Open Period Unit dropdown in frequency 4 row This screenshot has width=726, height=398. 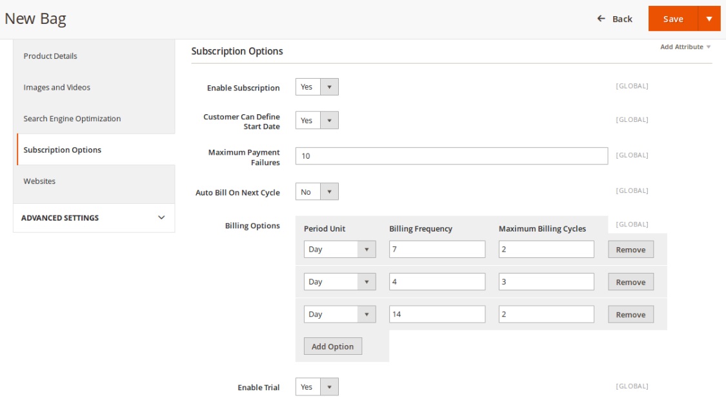pyautogui.click(x=339, y=281)
